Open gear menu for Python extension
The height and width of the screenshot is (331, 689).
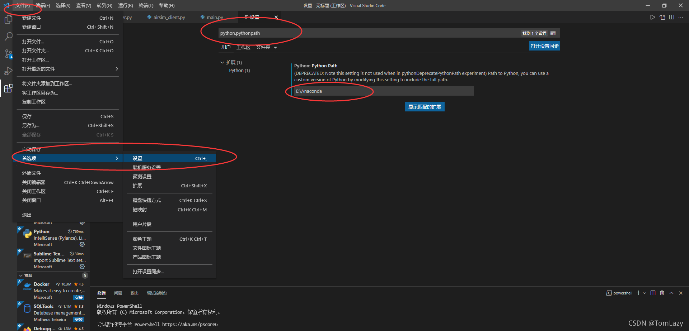(x=82, y=244)
